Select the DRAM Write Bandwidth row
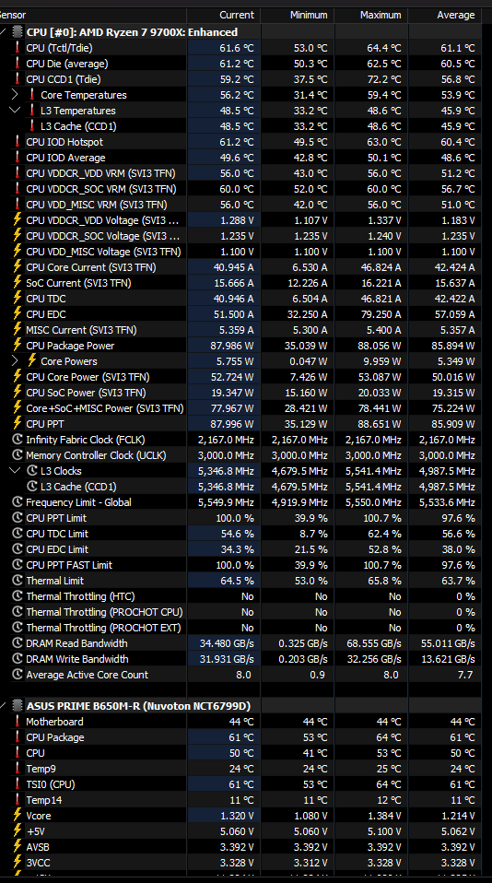 click(241, 659)
